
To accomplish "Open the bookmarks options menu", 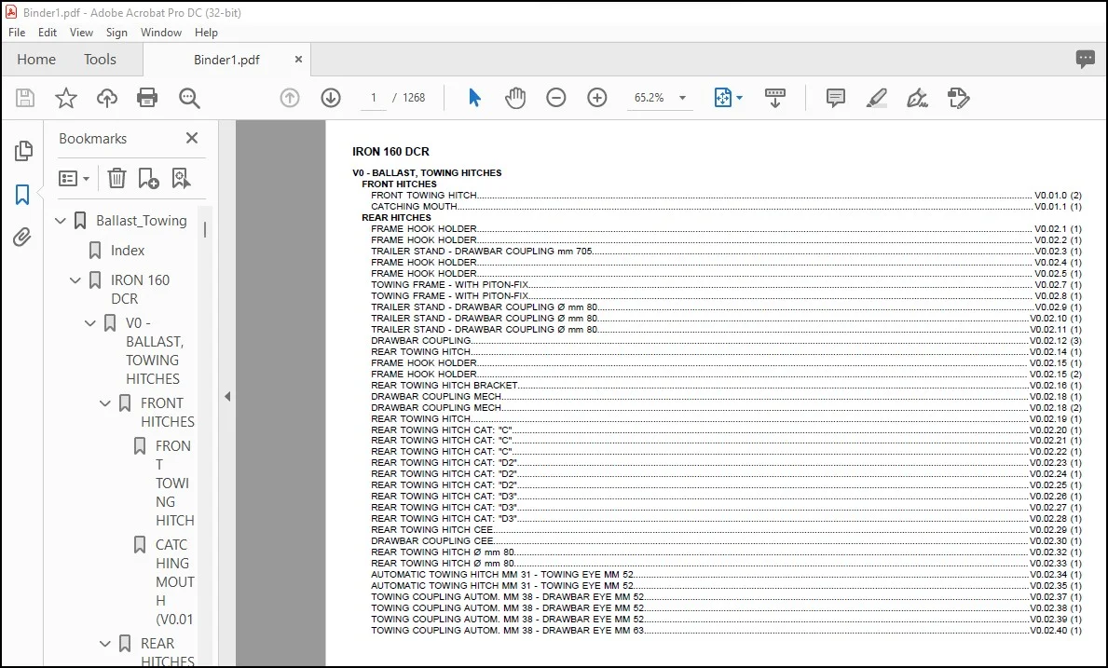I will tap(75, 179).
